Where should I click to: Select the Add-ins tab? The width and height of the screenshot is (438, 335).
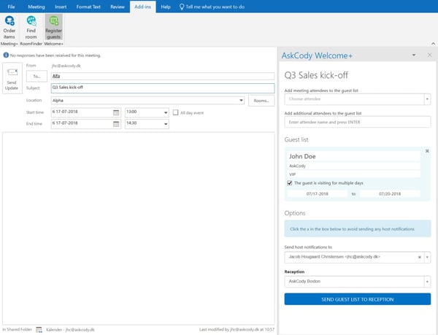coord(143,7)
